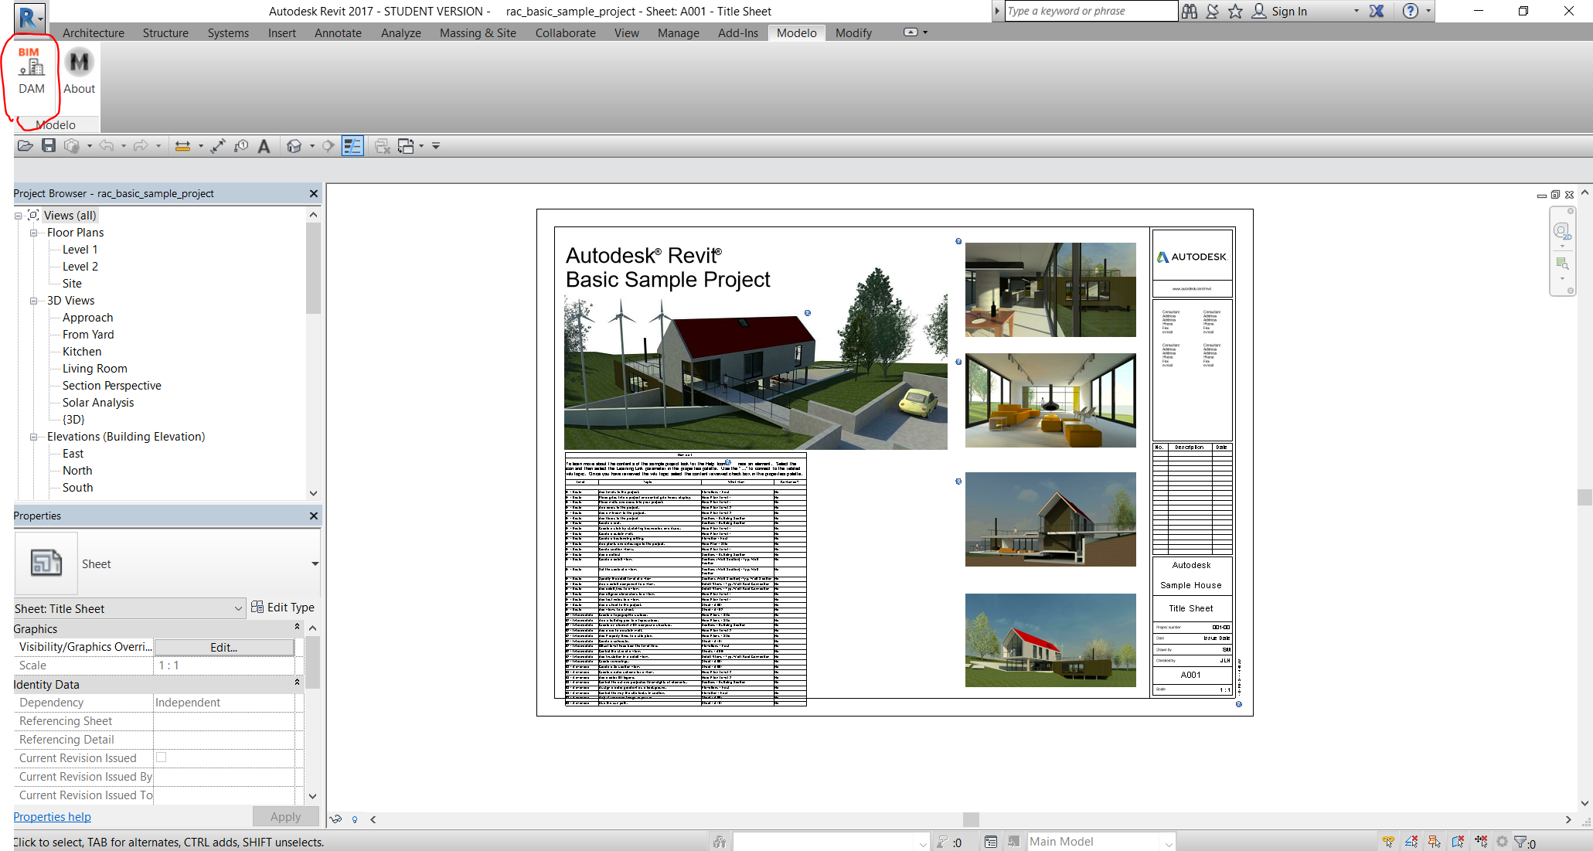1593x851 pixels.
Task: Open the Communication Center binoculars icon
Action: [x=1189, y=11]
